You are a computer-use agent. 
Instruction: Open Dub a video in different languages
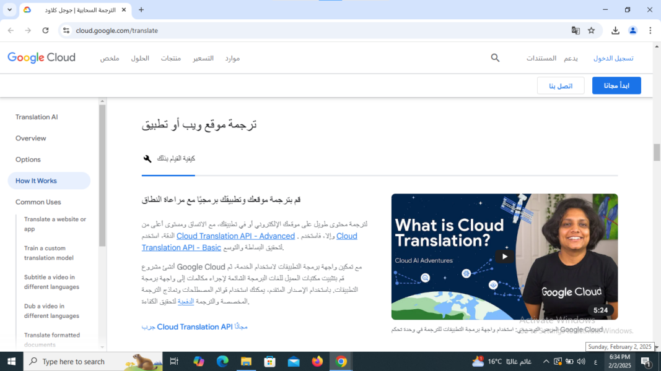tap(51, 311)
